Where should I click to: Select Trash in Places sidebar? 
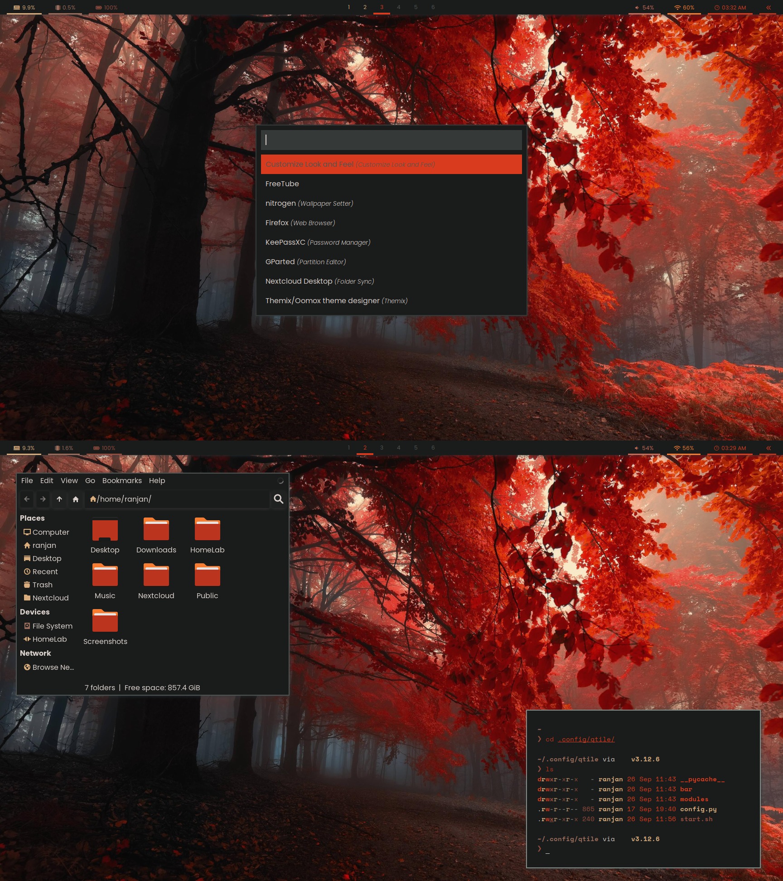coord(42,585)
